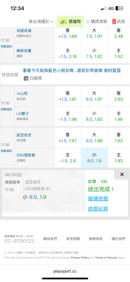Screen dimensions: 130x282
Task: Open the 遊戲紀錄 link
Action: (98, 209)
